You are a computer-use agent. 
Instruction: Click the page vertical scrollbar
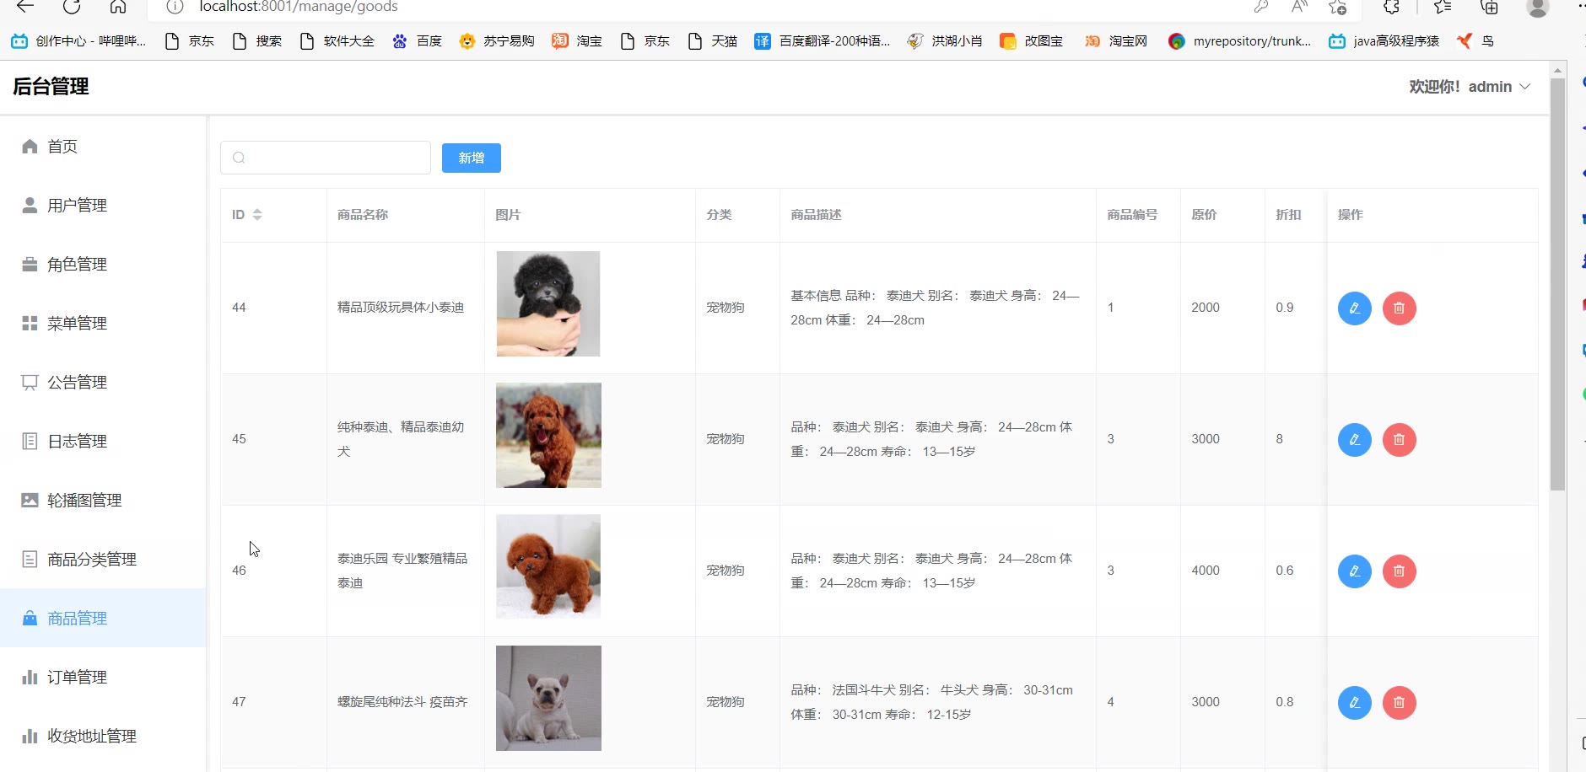1558,284
